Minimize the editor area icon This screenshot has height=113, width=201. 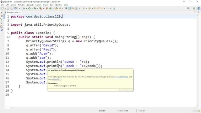pos(195,12)
